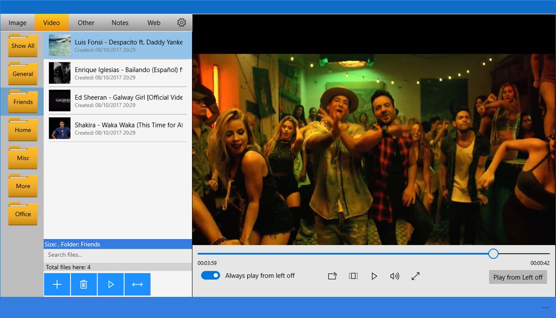The width and height of the screenshot is (556, 318).
Task: Click the horizontal double-arrow resize icon
Action: point(137,284)
